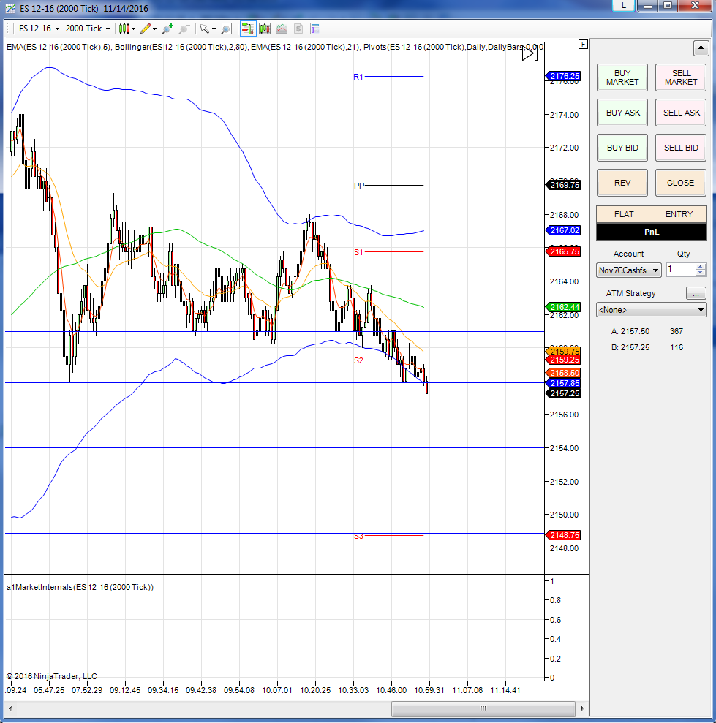This screenshot has height=723, width=716.
Task: Click the L link button in title bar
Action: click(624, 6)
